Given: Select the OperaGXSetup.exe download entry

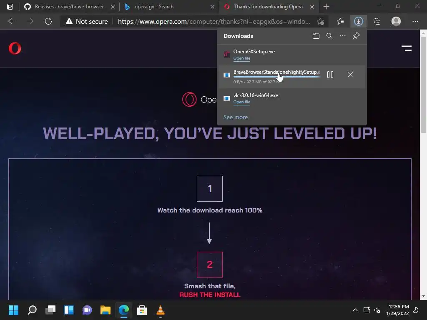Looking at the screenshot, I should [x=291, y=55].
